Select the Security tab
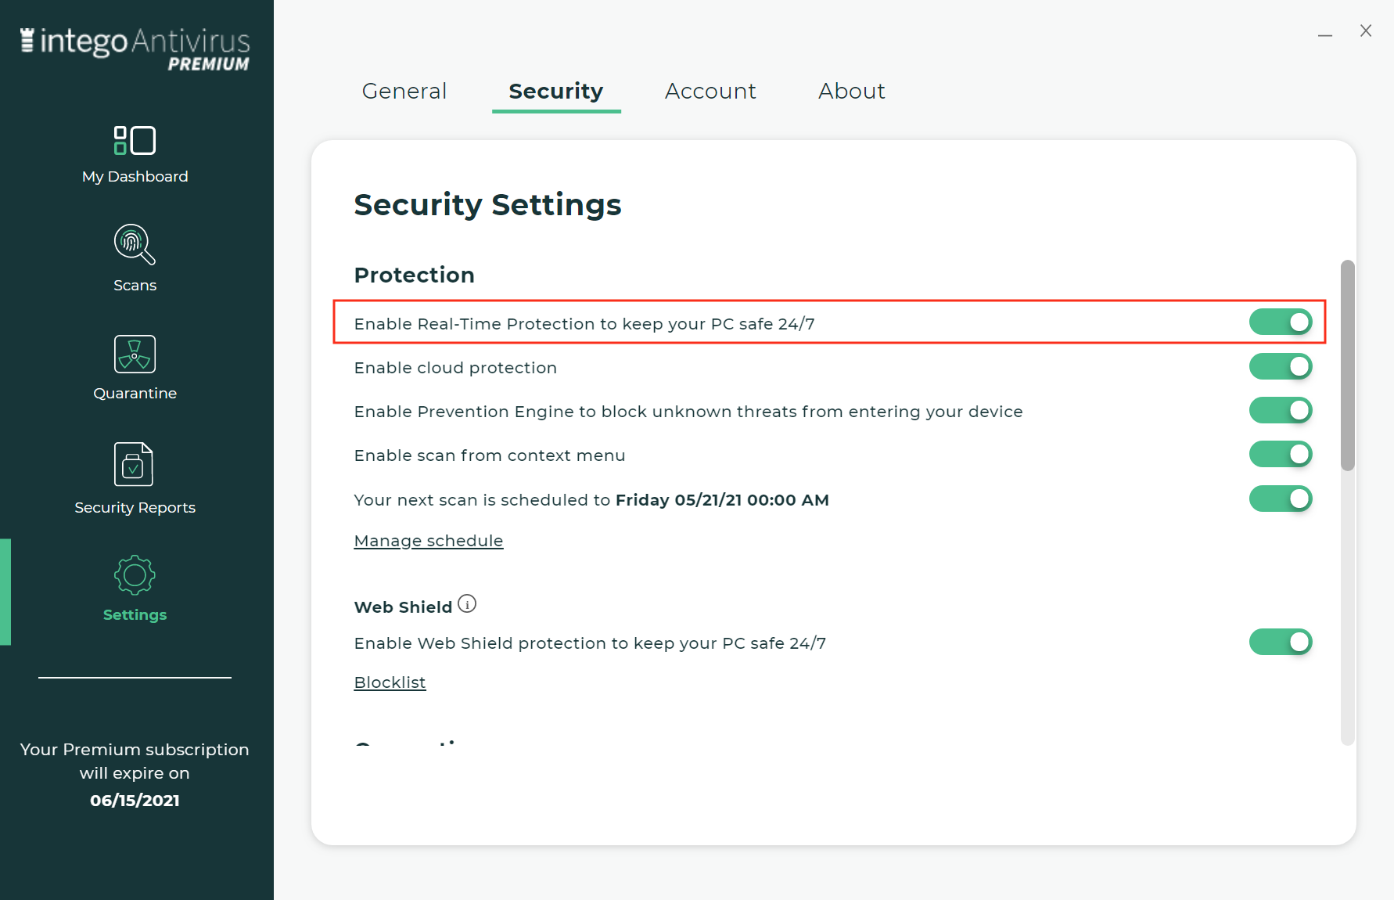Viewport: 1394px width, 900px height. tap(556, 91)
